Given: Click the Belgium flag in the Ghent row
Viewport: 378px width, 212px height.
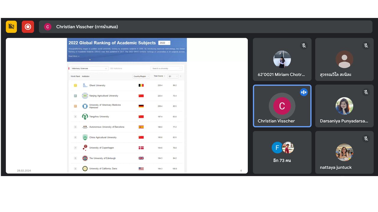Looking at the screenshot, I should click(141, 85).
